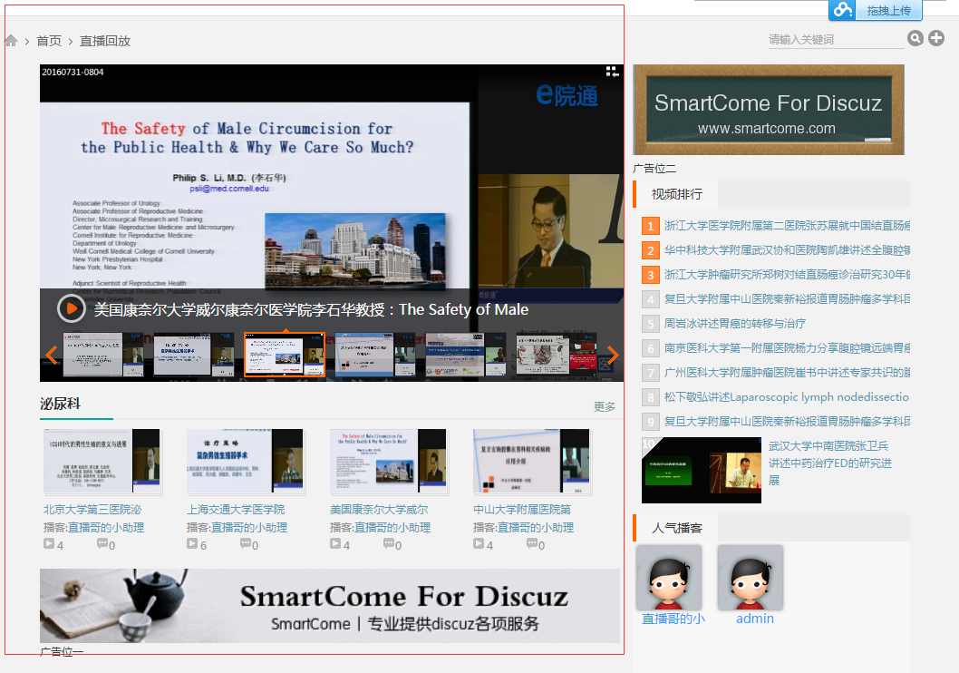Click the home icon in breadcrumb

[x=11, y=41]
